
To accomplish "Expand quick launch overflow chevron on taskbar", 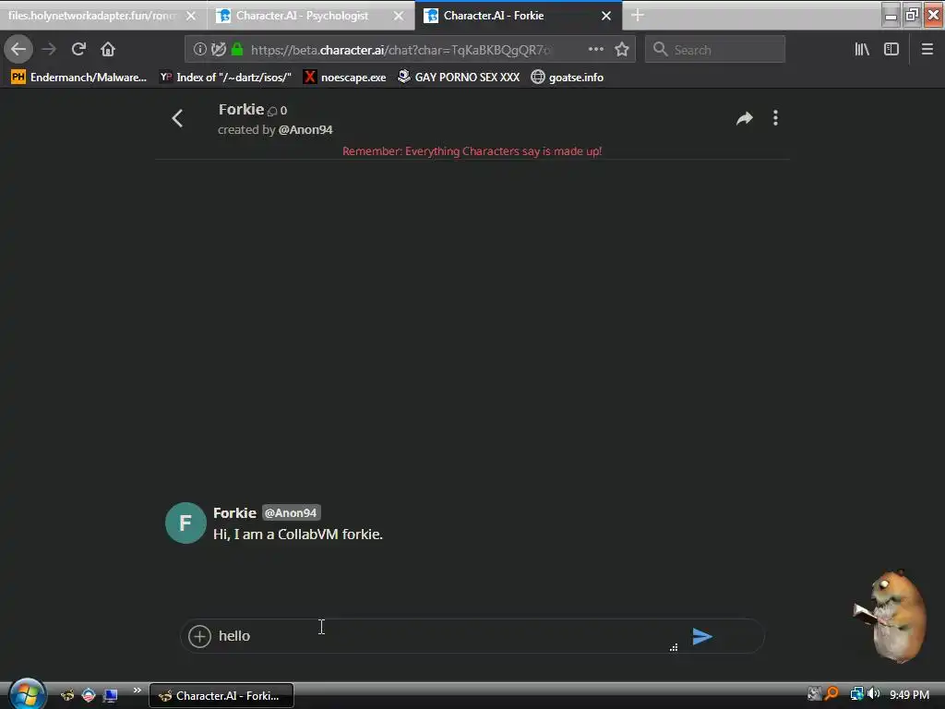I will pyautogui.click(x=137, y=691).
